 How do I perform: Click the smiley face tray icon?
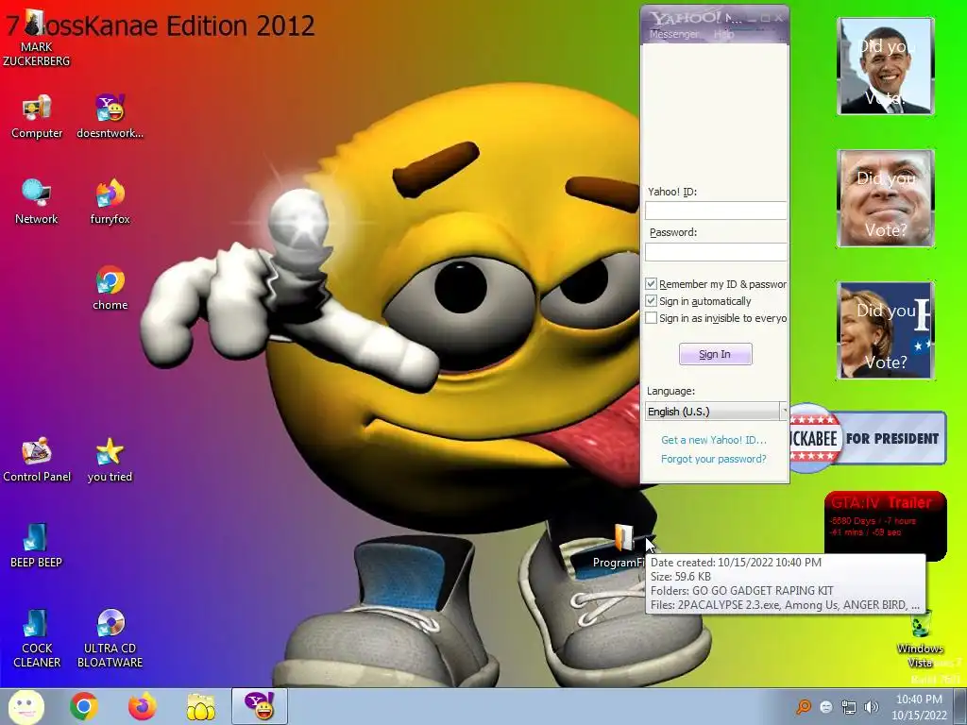tap(826, 707)
